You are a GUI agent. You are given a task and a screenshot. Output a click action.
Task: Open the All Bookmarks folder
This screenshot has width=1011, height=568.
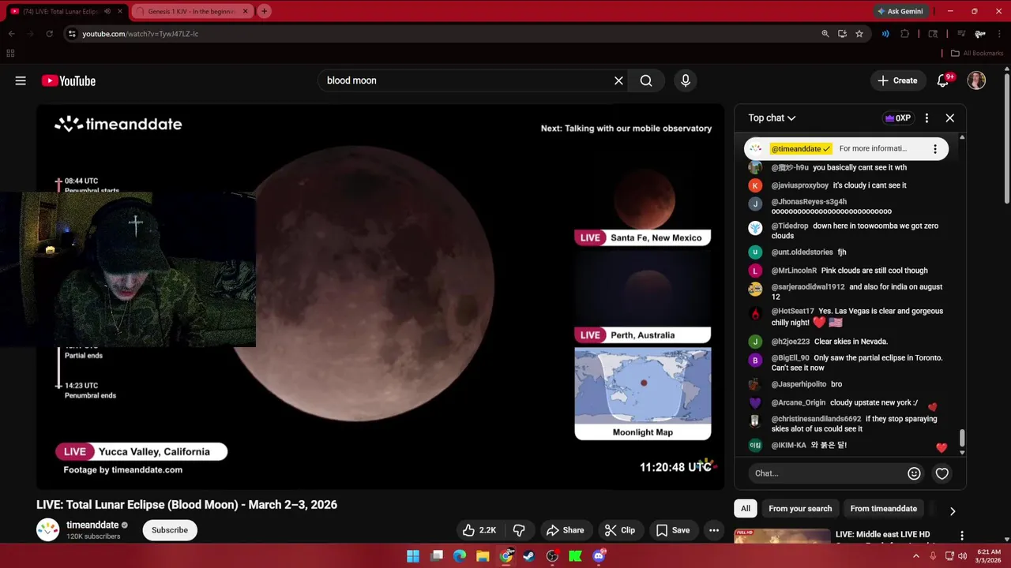tap(977, 54)
